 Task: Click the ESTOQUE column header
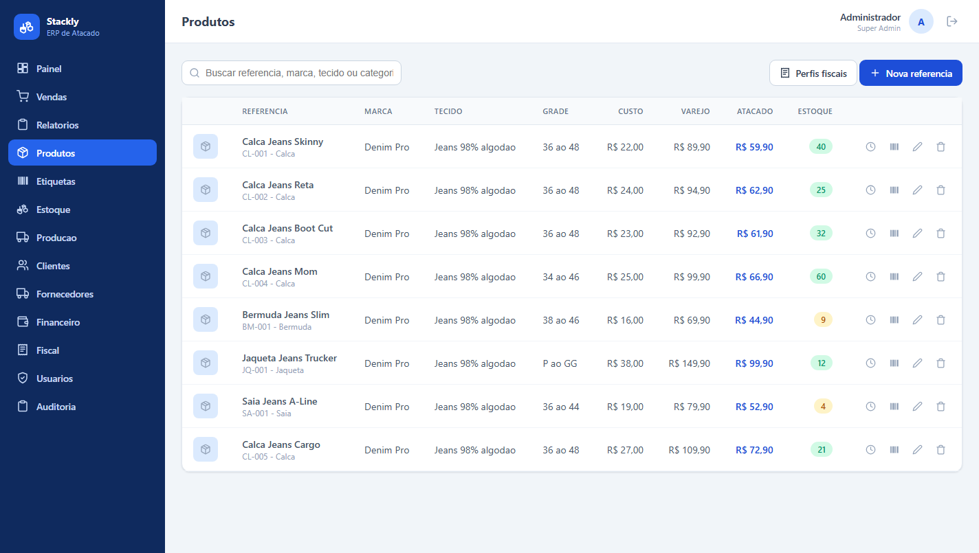point(815,111)
